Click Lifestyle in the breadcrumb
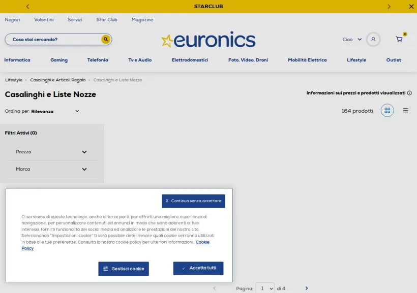 (x=14, y=80)
